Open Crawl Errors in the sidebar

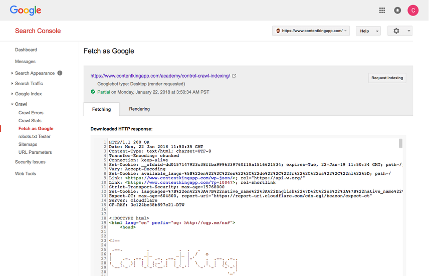31,113
